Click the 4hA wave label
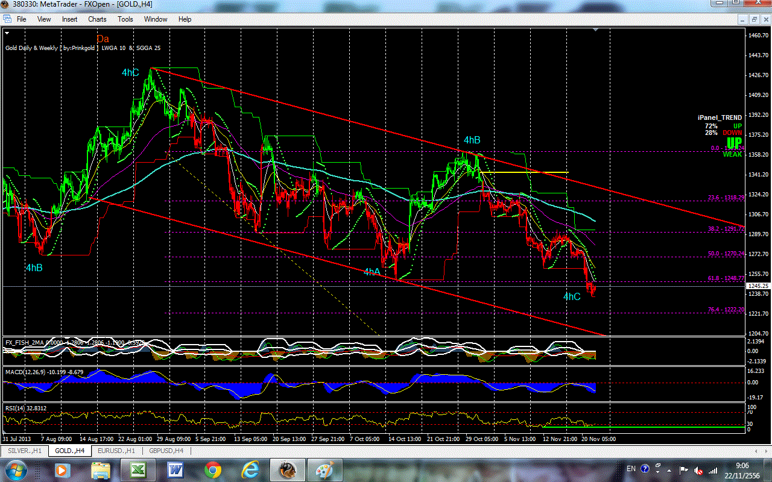 click(372, 272)
